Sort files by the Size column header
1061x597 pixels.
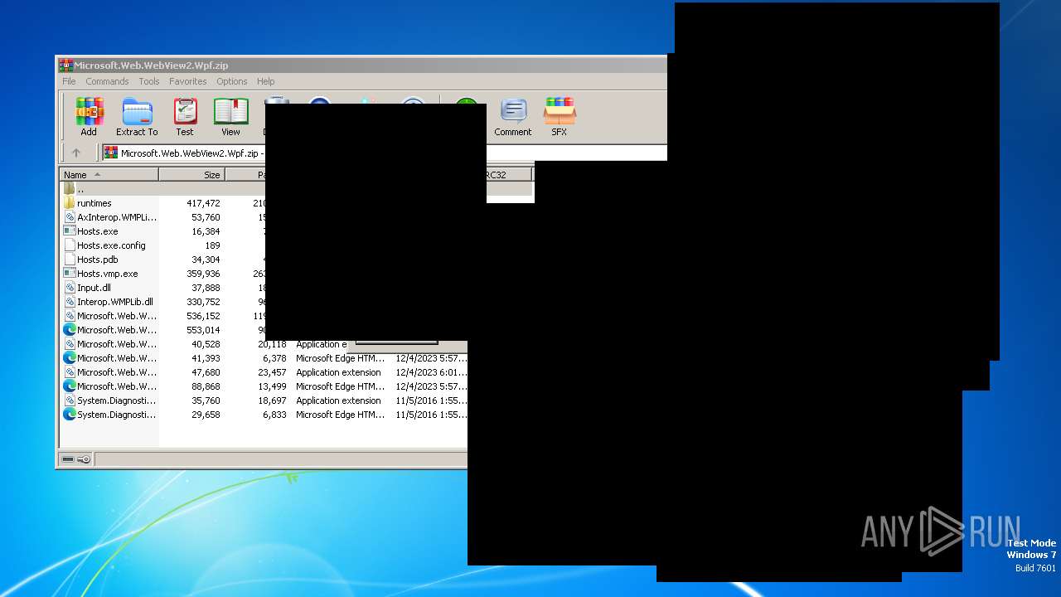191,175
